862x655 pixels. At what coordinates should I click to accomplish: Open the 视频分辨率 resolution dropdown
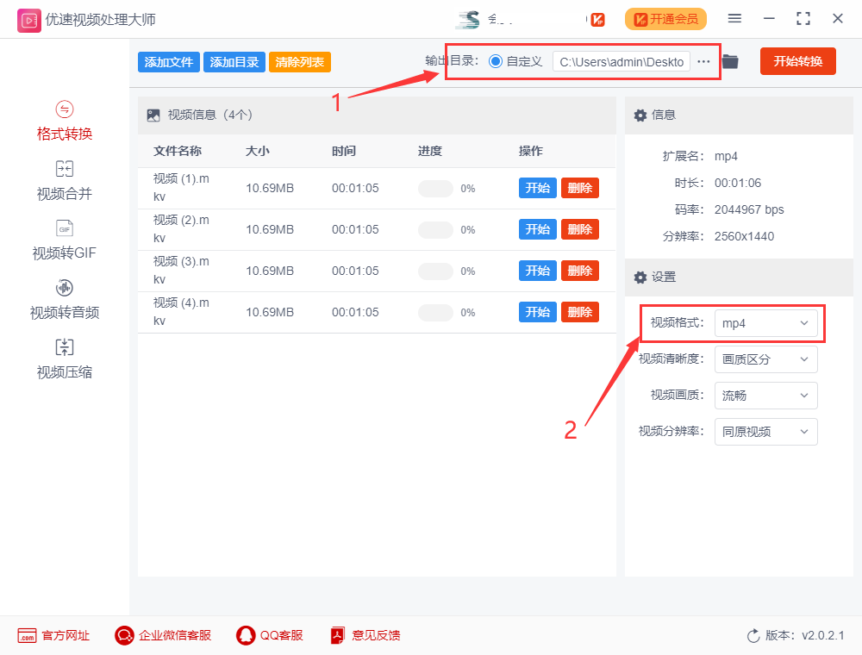pyautogui.click(x=765, y=432)
